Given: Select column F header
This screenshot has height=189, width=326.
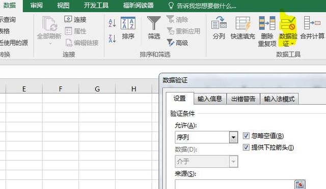Looking at the screenshot, I should tap(61, 89).
